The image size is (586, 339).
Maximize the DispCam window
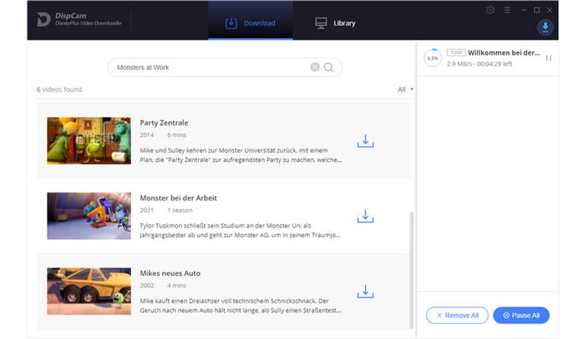click(x=537, y=10)
